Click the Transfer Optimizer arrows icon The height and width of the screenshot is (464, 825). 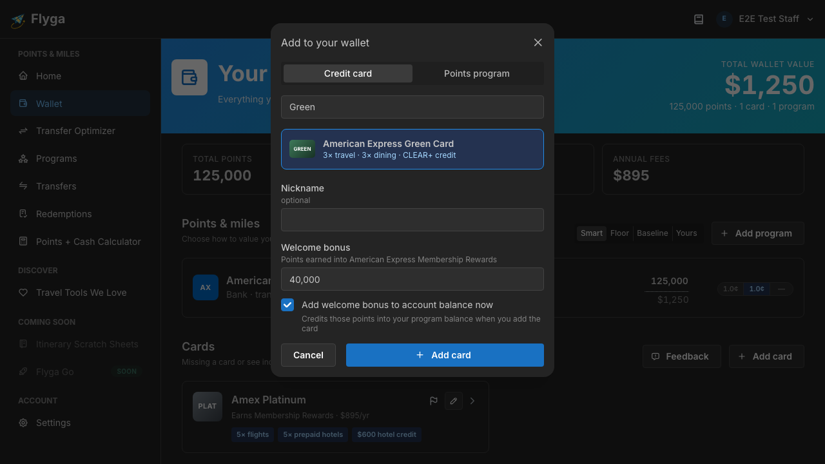23,131
